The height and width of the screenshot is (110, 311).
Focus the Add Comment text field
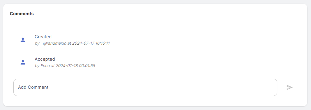145,87
